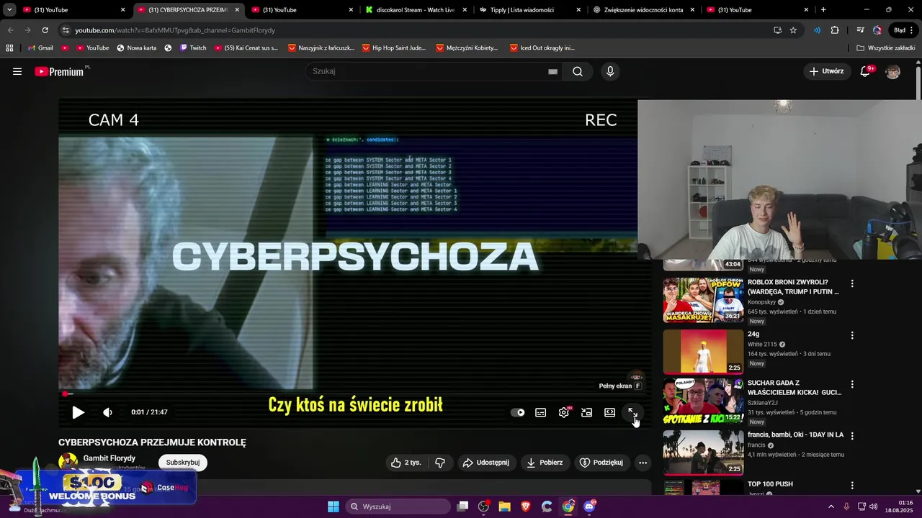The height and width of the screenshot is (518, 922).
Task: Turn on subtitles with the captions icon
Action: click(x=541, y=412)
